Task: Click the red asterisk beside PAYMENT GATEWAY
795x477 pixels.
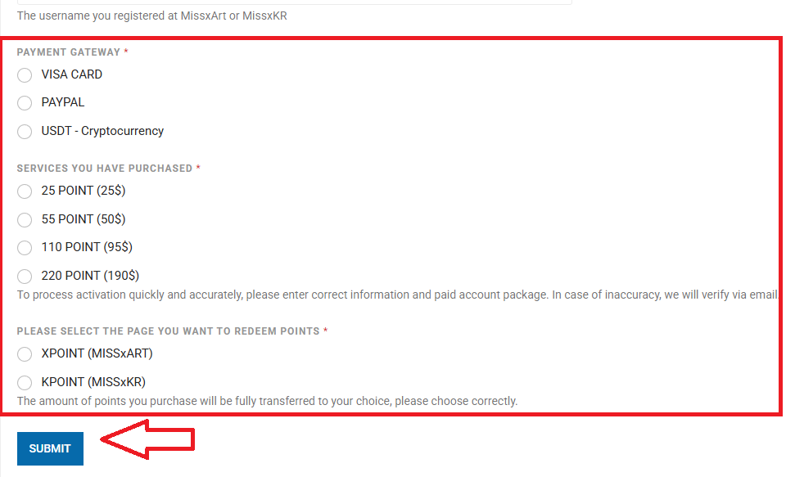Action: coord(126,52)
